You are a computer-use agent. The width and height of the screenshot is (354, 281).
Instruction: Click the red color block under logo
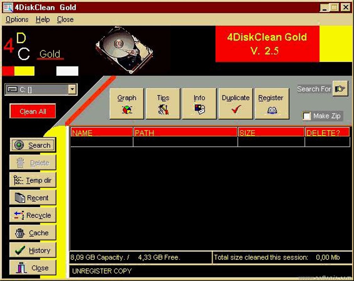coord(8,71)
